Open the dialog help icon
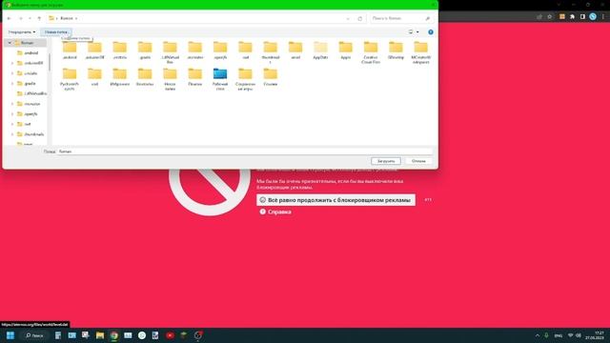Viewport: 610px width, 343px height. point(431,31)
